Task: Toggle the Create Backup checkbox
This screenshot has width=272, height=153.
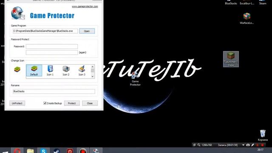Action: (45, 103)
